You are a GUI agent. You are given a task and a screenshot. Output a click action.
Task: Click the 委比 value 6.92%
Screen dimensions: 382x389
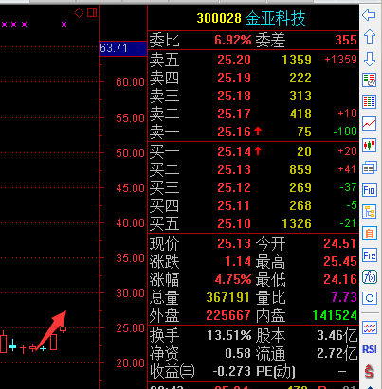(x=233, y=40)
